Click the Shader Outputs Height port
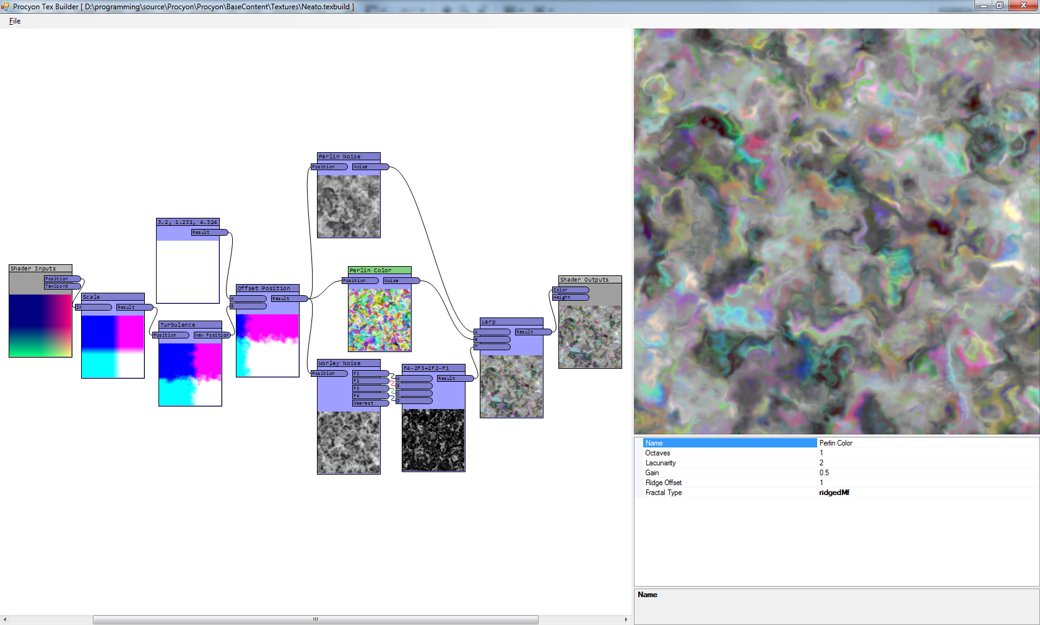The height and width of the screenshot is (625, 1040). pos(570,298)
